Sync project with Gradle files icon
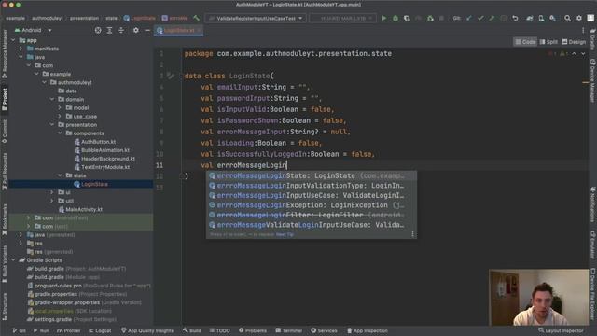597x336 pixels. click(x=530, y=18)
